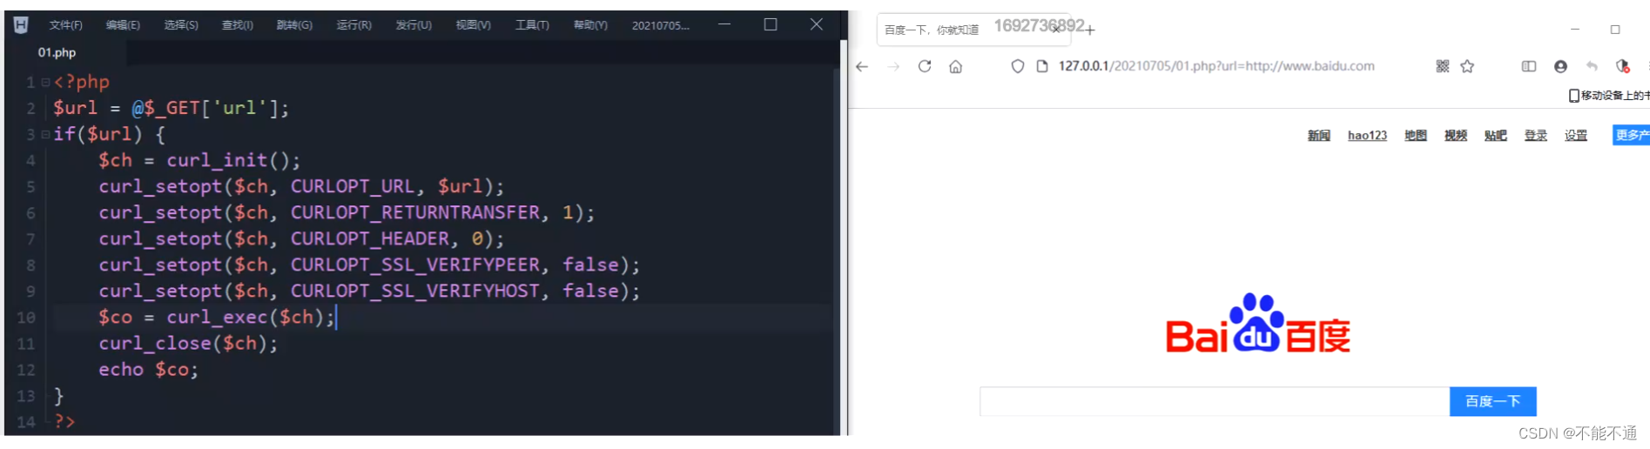Open the hao123 link on Baidu
Image resolution: width=1650 pixels, height=449 pixels.
[1367, 136]
